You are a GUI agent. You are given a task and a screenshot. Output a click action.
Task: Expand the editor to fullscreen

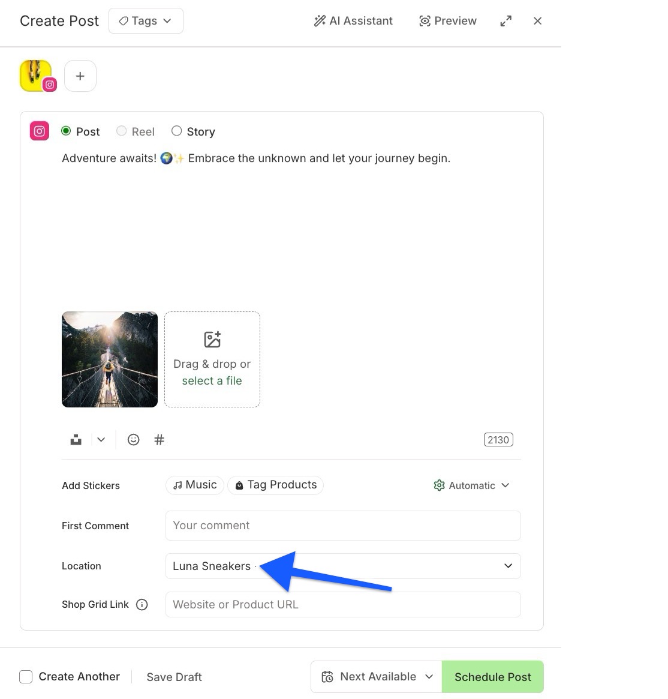[x=505, y=20]
